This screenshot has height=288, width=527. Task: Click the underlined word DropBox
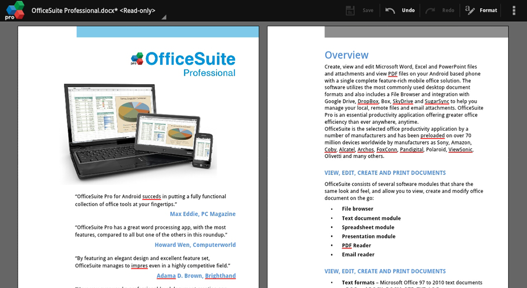pyautogui.click(x=368, y=101)
